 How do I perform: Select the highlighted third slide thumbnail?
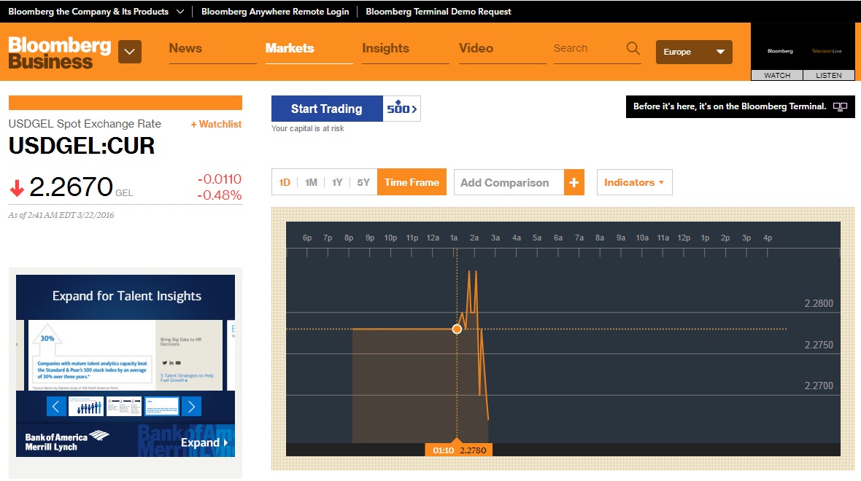click(x=161, y=407)
